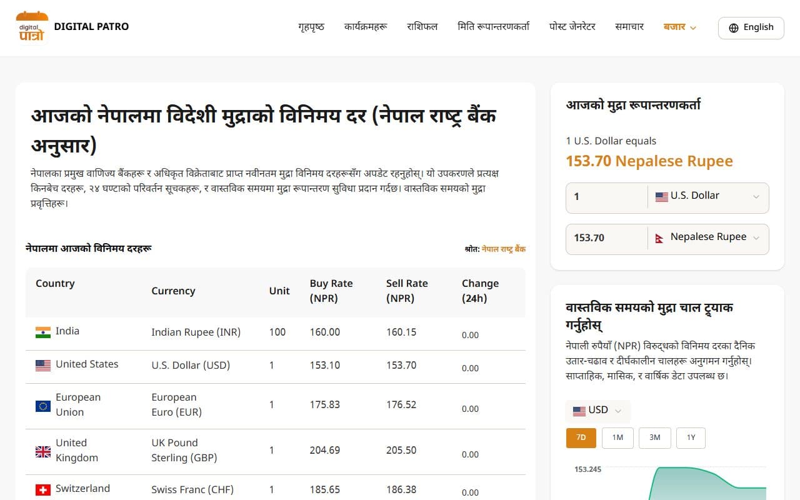This screenshot has width=800, height=500.
Task: Open पोस्ट जेनरेटर navigation item
Action: tap(572, 27)
